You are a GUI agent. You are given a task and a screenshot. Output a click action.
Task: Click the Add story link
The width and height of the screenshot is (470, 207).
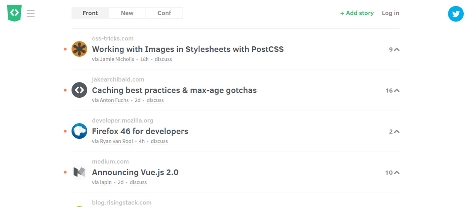click(x=357, y=13)
